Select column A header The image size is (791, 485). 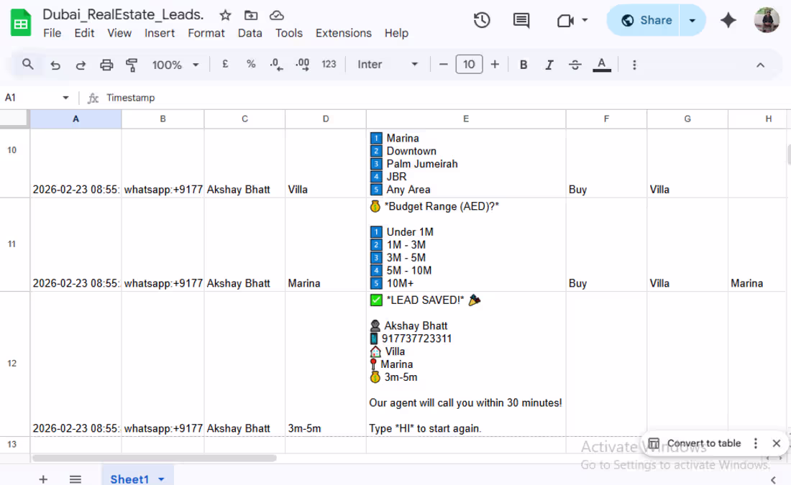tap(76, 119)
